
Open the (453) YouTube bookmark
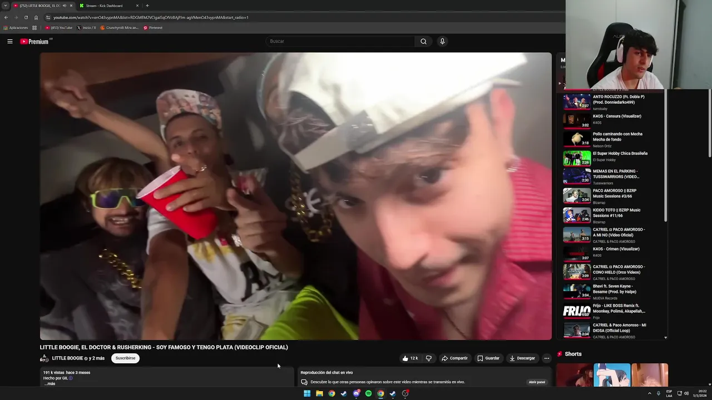pyautogui.click(x=59, y=28)
